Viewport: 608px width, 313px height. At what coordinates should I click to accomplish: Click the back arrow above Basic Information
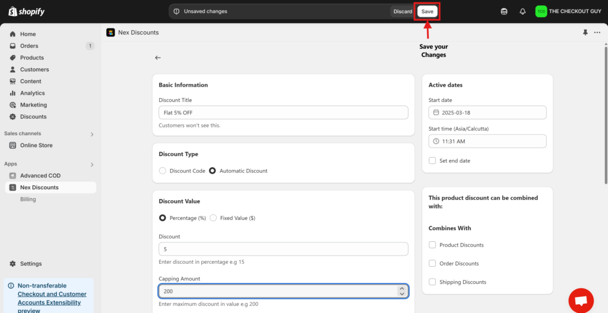coord(158,58)
